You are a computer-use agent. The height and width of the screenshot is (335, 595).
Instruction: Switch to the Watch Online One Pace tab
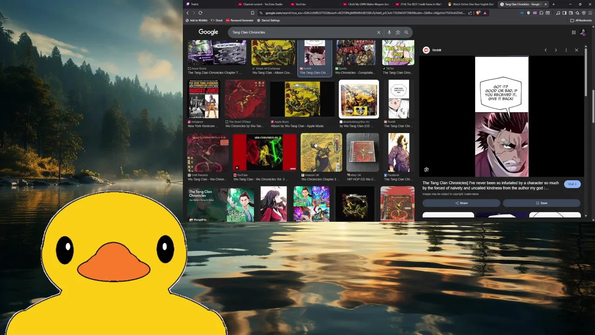tap(472, 4)
